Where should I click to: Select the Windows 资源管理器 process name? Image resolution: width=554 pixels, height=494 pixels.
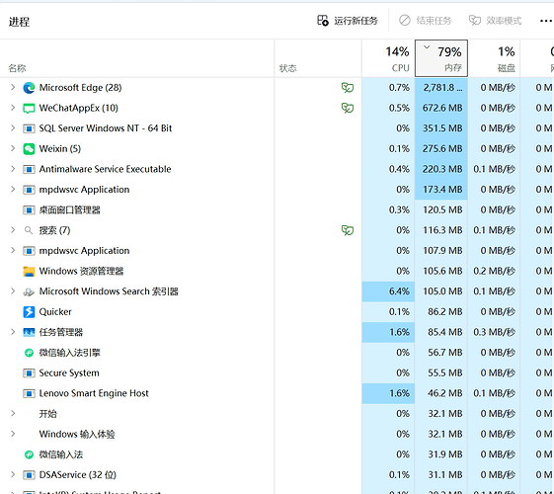point(81,272)
